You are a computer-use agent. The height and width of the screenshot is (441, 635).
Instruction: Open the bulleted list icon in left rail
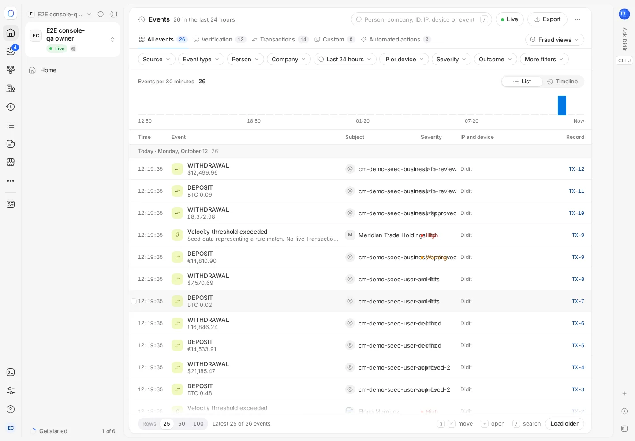[11, 125]
